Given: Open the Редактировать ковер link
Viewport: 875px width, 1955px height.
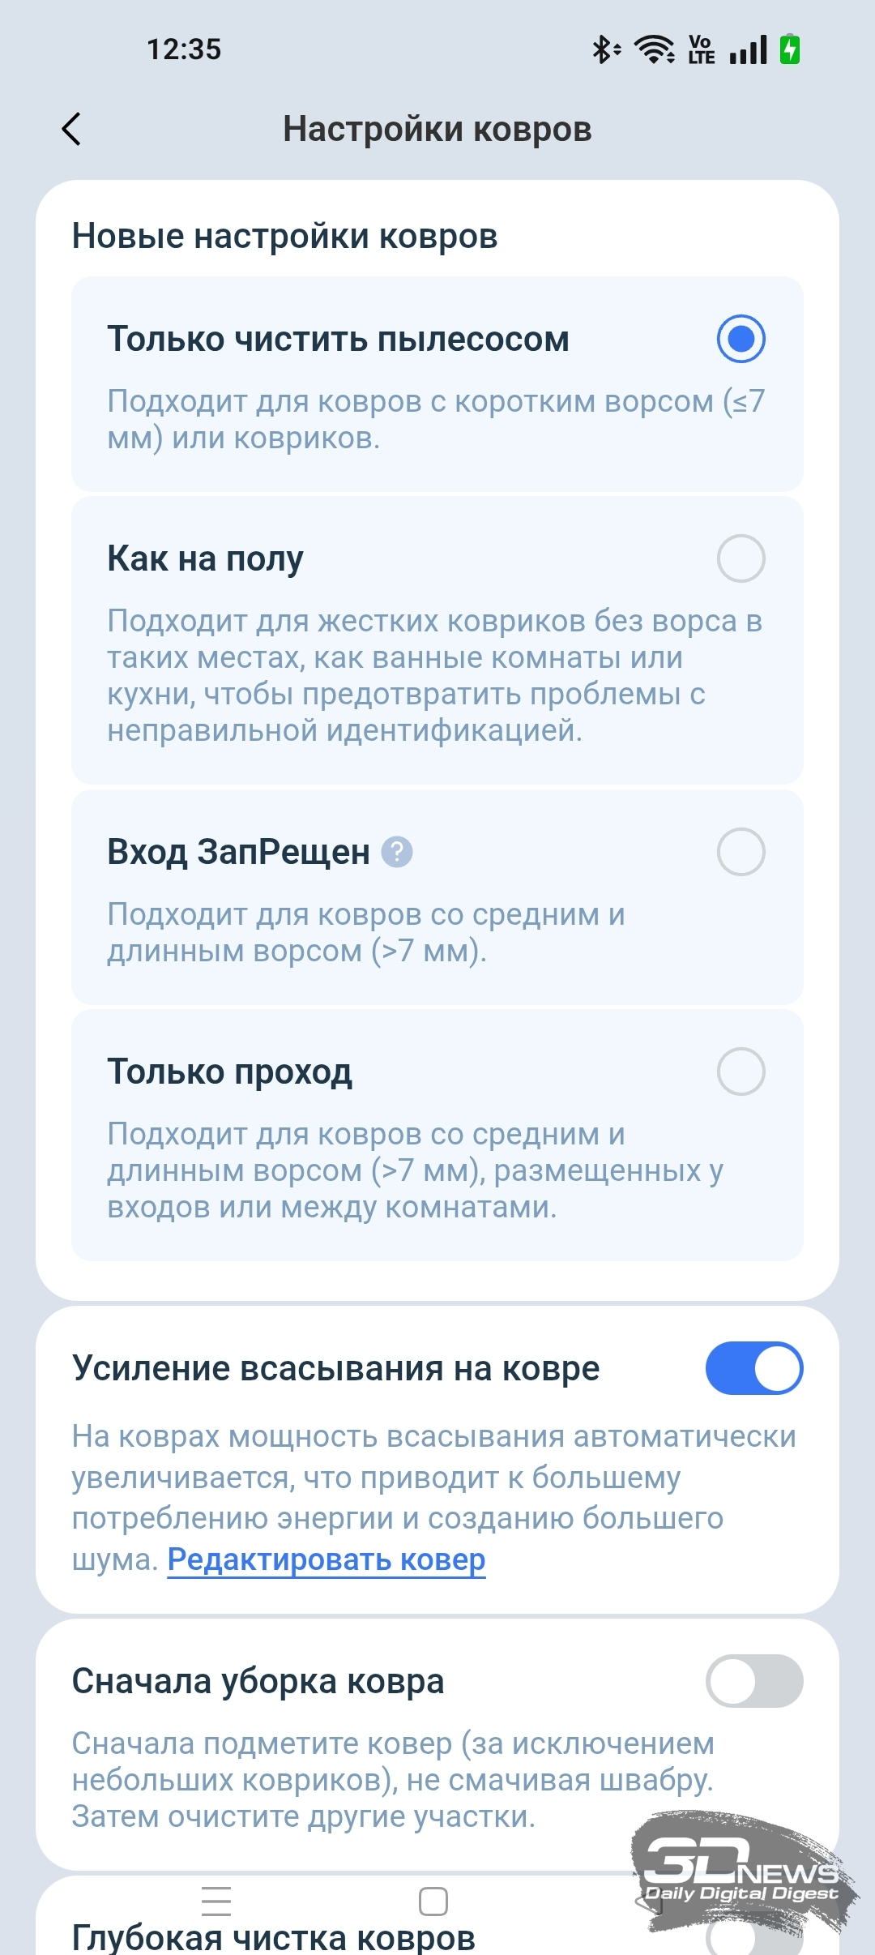Looking at the screenshot, I should point(327,1559).
